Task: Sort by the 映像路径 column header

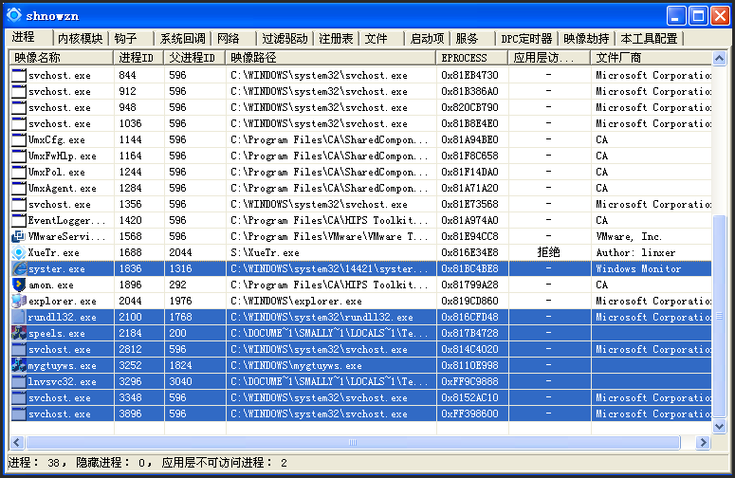Action: click(x=331, y=58)
